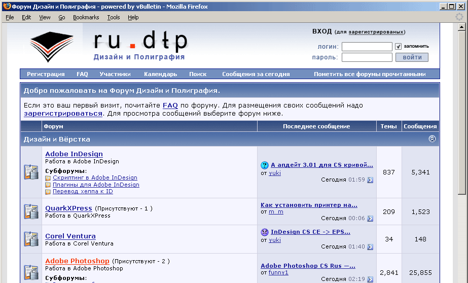The width and height of the screenshot is (468, 283).
Task: Open the Edit menu
Action: click(x=26, y=17)
